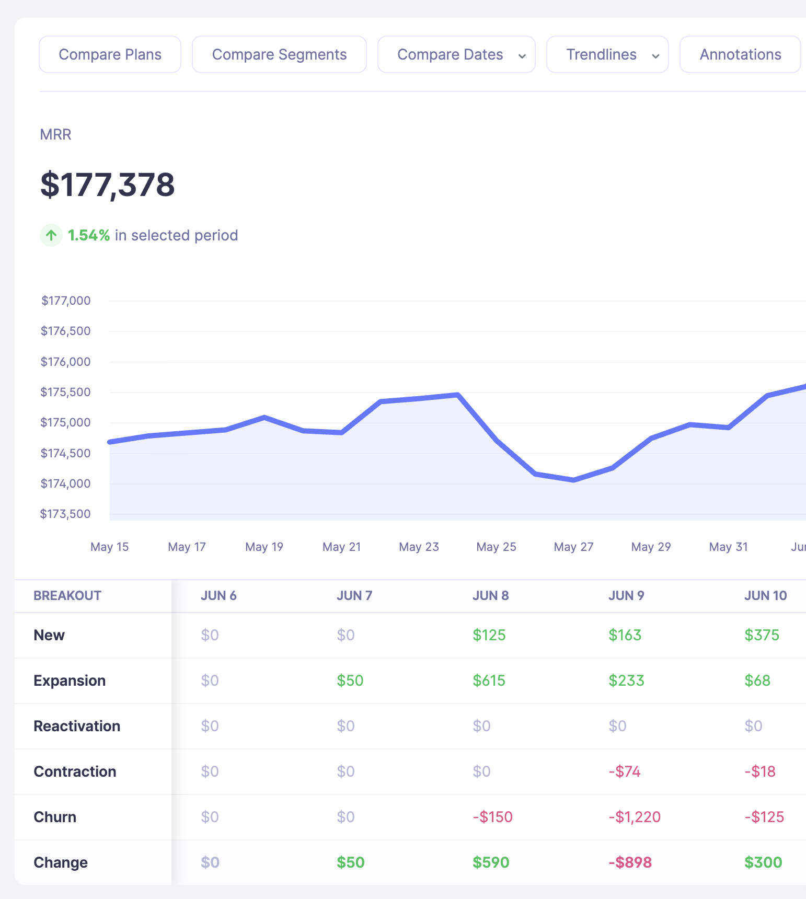The image size is (806, 899).
Task: Click the 1.54% growth percentage
Action: (89, 235)
